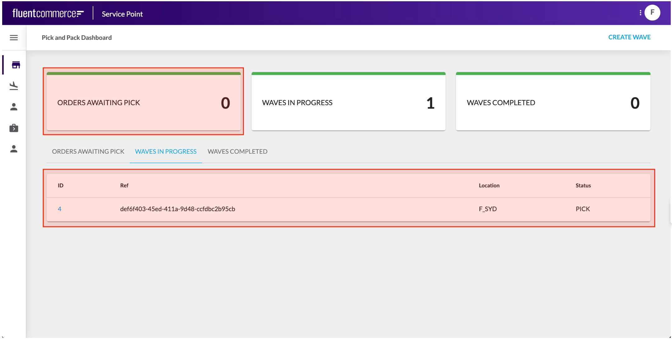Image resolution: width=672 pixels, height=341 pixels.
Task: Open the three-dot menu beside avatar
Action: click(640, 13)
